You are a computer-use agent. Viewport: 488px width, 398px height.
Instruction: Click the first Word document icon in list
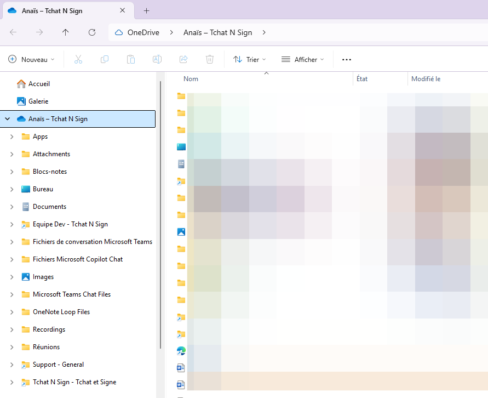click(x=181, y=368)
